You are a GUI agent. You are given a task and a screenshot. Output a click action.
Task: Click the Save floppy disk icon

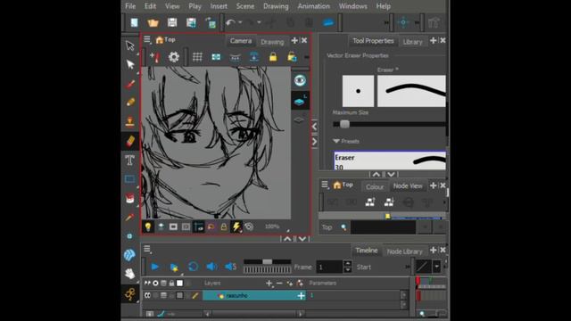click(172, 23)
